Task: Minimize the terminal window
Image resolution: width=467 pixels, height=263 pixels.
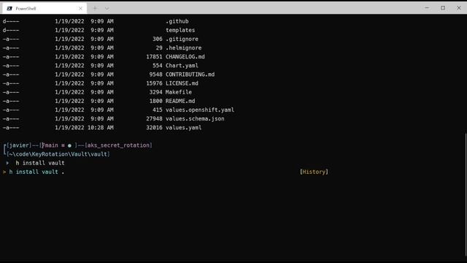Action: click(x=427, y=8)
